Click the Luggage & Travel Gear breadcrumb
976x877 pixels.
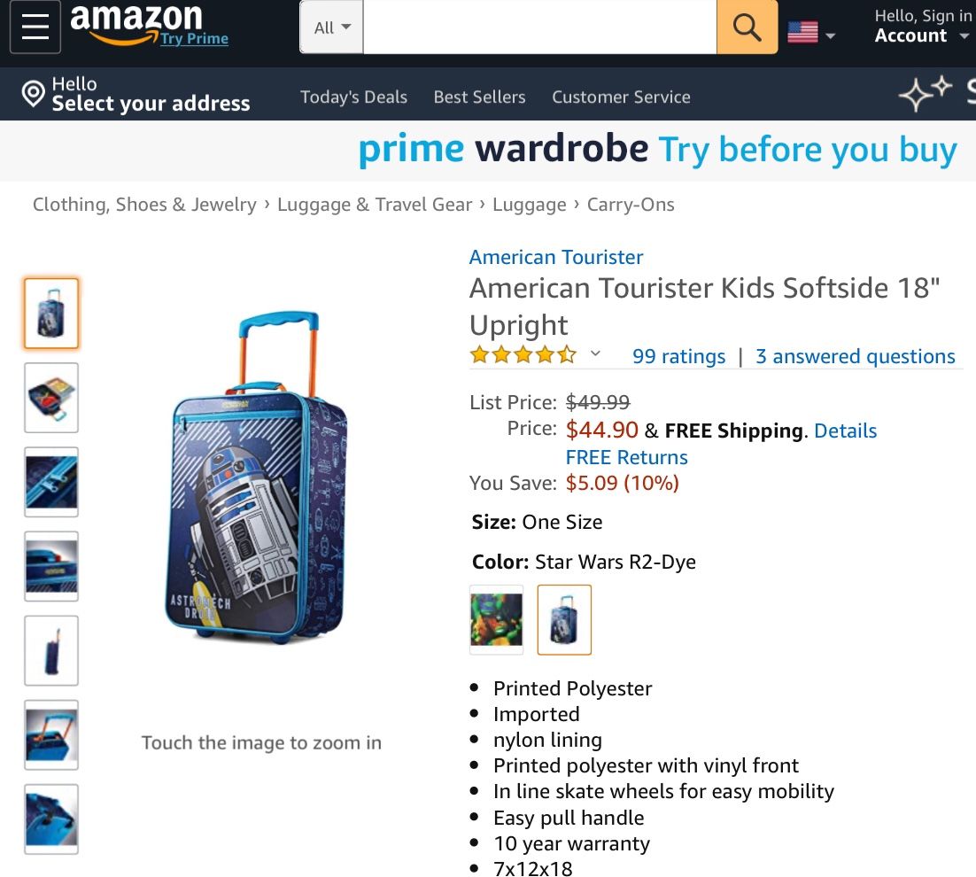pyautogui.click(x=375, y=205)
